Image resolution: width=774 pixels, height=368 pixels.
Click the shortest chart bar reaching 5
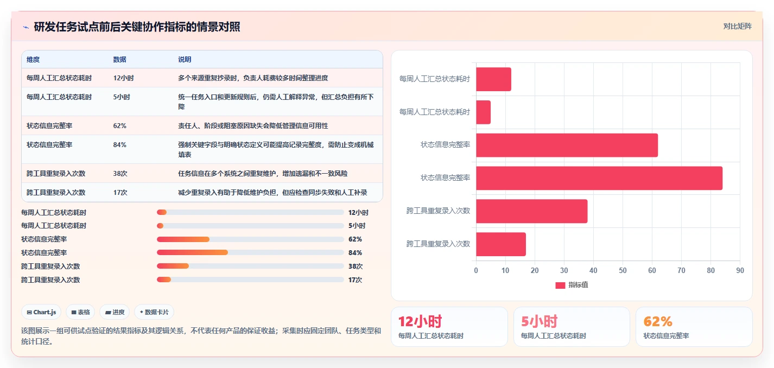click(x=483, y=112)
